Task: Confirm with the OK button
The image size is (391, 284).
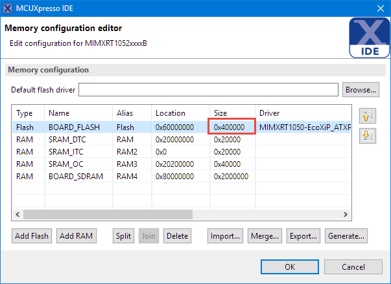Action: (290, 267)
